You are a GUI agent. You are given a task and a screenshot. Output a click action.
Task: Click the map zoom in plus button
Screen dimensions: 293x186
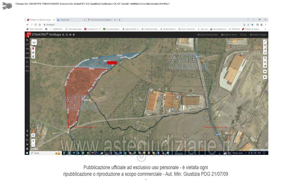[x=33, y=141]
